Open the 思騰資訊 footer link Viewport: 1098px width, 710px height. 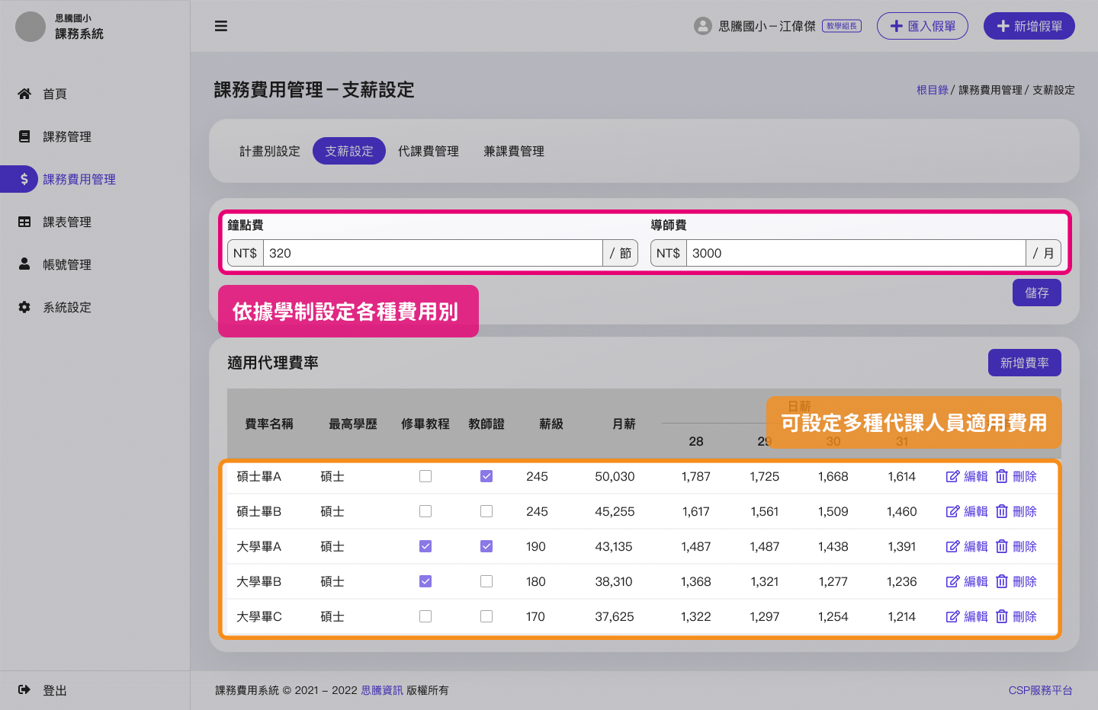click(x=382, y=690)
